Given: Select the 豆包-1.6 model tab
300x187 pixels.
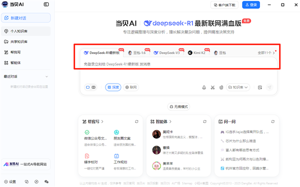Looking at the screenshot, I should pyautogui.click(x=137, y=53).
